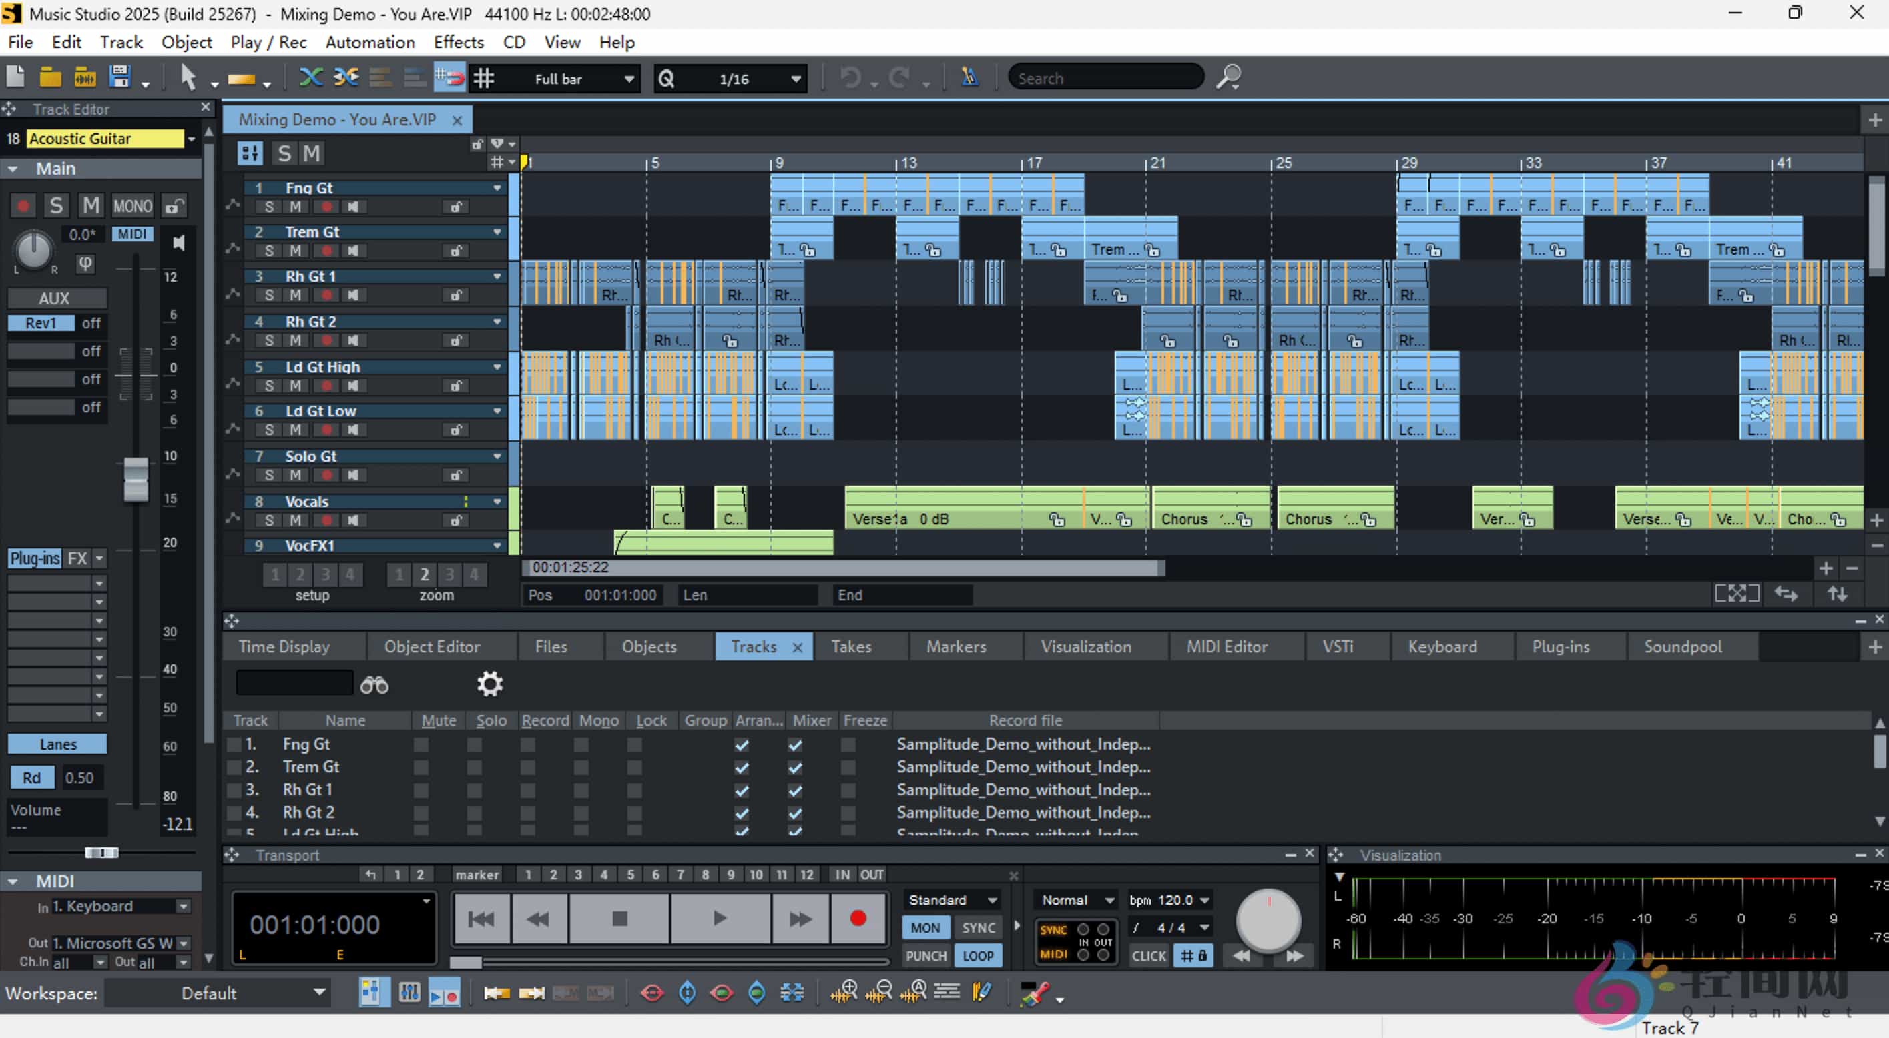Click the Lanes button in Track Editor
The height and width of the screenshot is (1038, 1889).
[57, 743]
